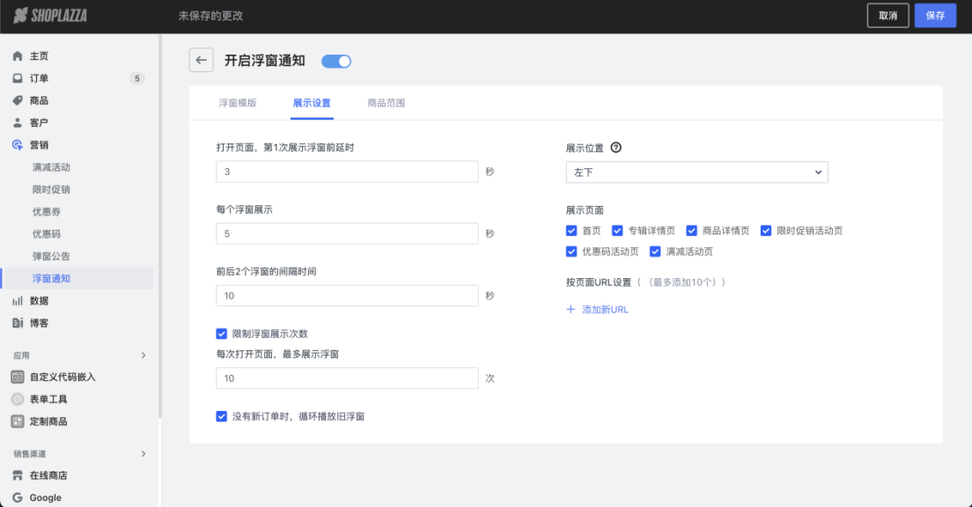Open 满减活动 in the marketing submenu
This screenshot has height=507, width=972.
point(51,167)
